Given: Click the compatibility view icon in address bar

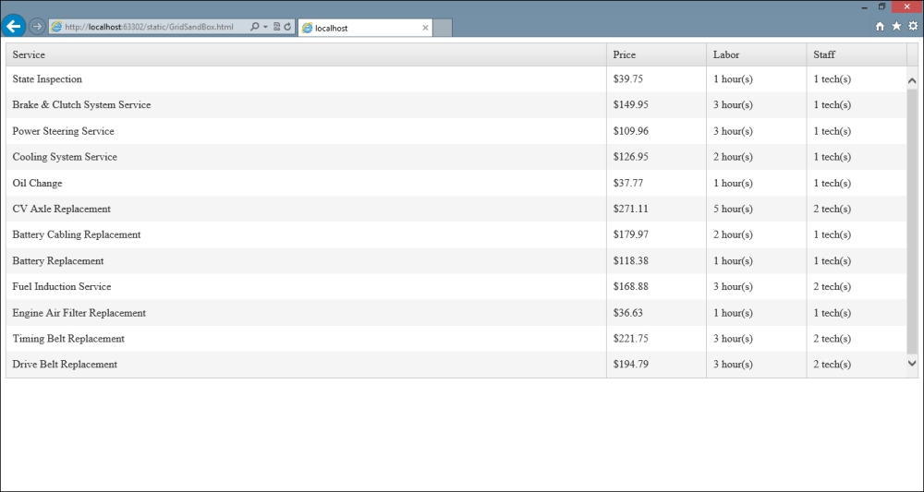Looking at the screenshot, I should click(x=276, y=27).
